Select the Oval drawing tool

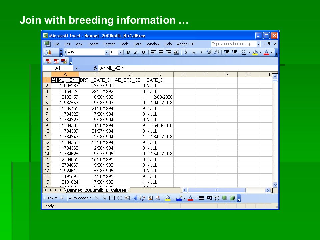pos(120,198)
